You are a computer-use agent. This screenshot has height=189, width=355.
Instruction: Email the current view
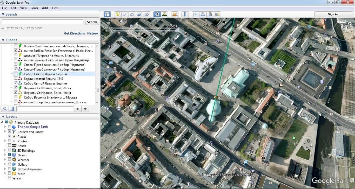[196, 14]
